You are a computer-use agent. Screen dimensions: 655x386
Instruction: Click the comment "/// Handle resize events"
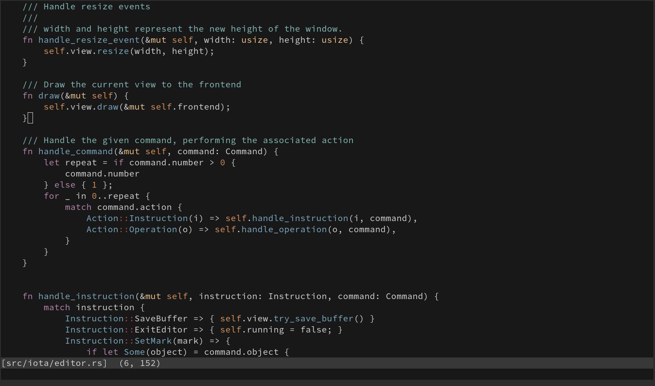point(86,7)
